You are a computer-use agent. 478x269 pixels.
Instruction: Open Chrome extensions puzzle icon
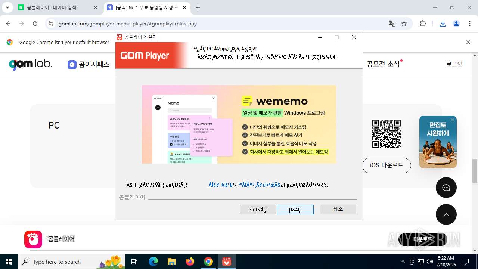pos(423,24)
